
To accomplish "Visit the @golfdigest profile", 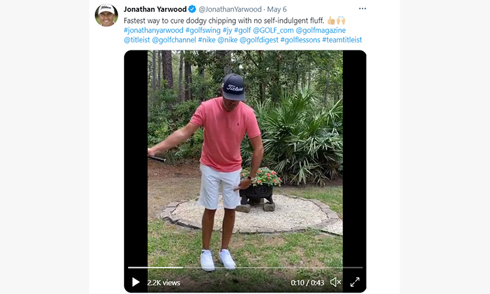I will pos(259,40).
